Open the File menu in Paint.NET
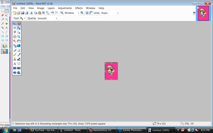 point(15,8)
